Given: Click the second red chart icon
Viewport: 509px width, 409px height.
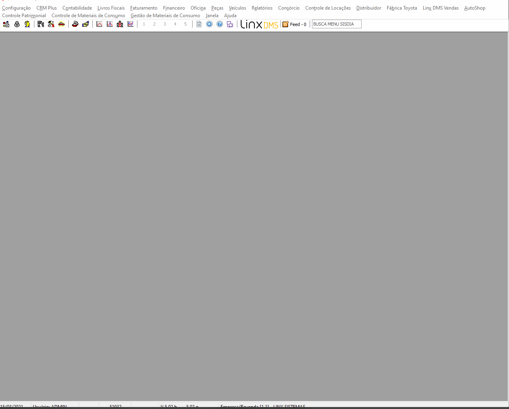Looking at the screenshot, I should click(109, 24).
